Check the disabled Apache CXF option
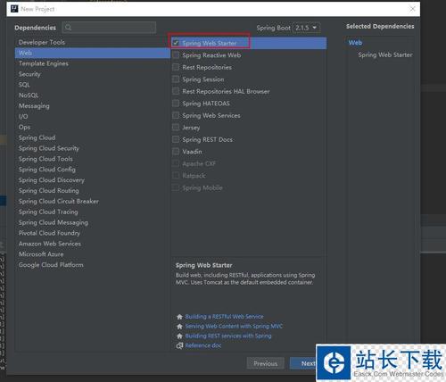446x382 pixels. 176,163
